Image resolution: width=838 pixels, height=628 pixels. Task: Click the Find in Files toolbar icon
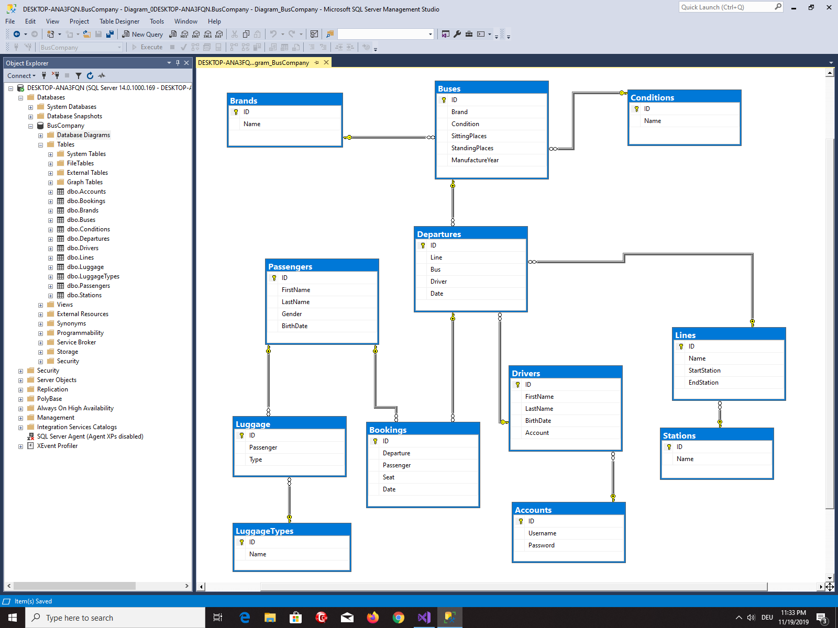tap(330, 34)
